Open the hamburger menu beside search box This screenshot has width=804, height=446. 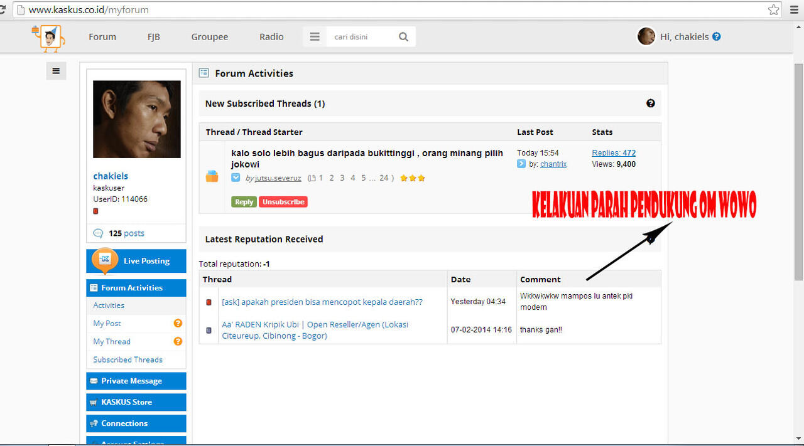(x=315, y=37)
